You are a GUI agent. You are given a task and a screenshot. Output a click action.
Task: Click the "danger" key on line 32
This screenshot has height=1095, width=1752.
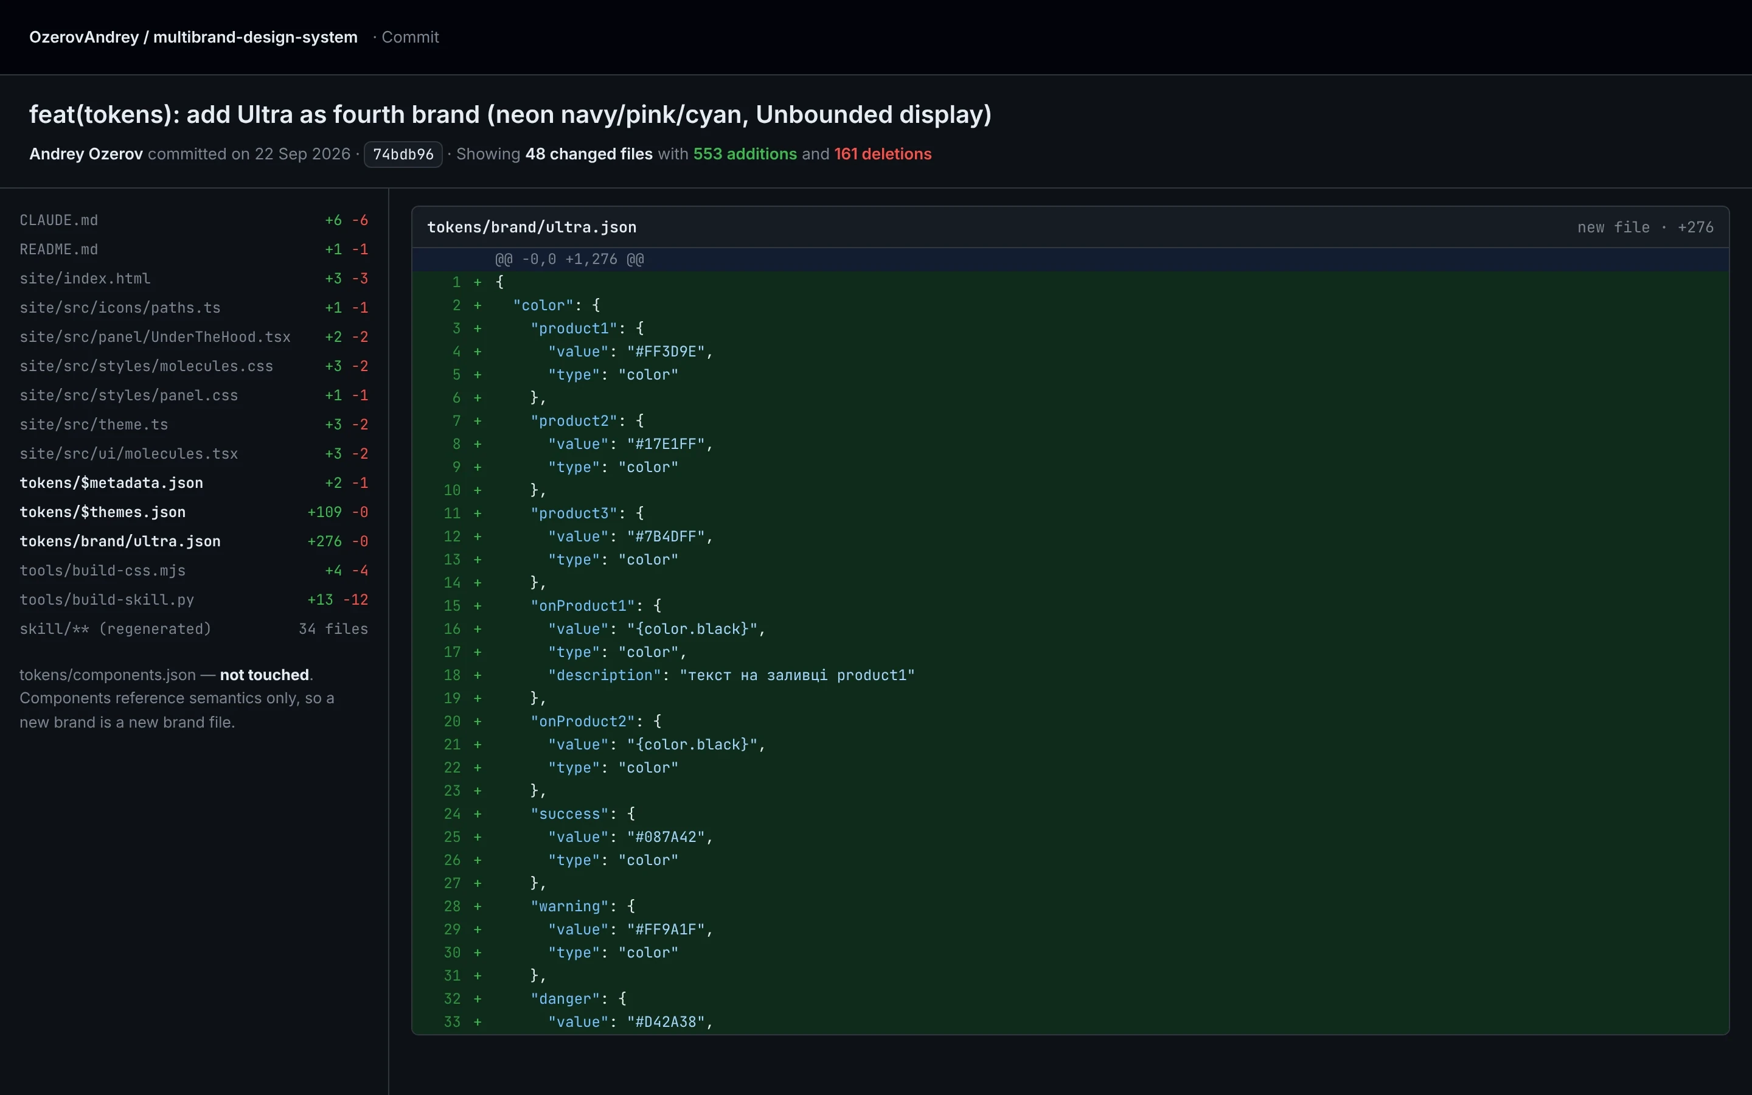[x=565, y=999]
